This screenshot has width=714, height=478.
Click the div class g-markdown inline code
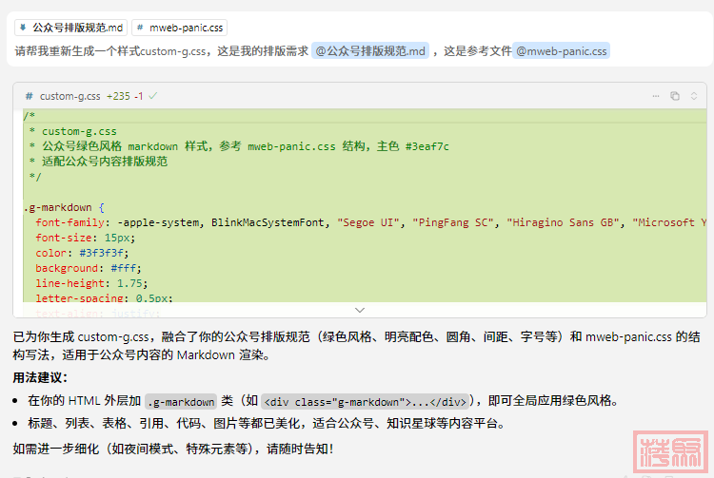(365, 401)
